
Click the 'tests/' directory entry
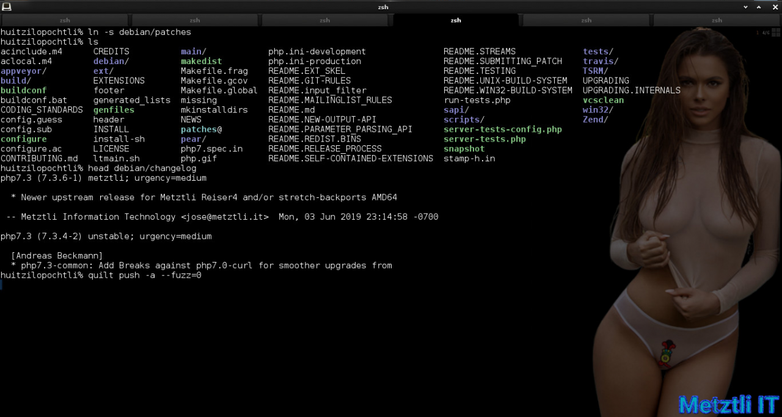(x=598, y=51)
